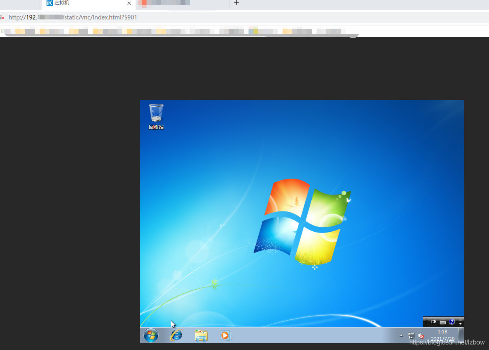Open the language bar options arrow
489x350 pixels.
tap(460, 324)
